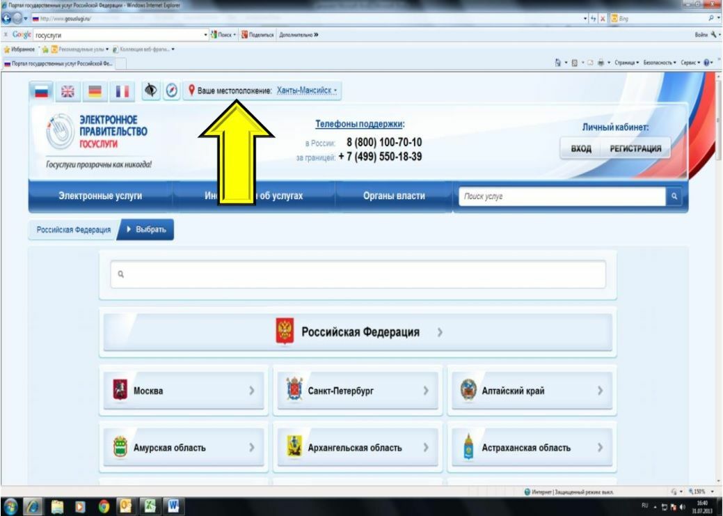
Task: Open the compass navigation icon
Action: 171,91
